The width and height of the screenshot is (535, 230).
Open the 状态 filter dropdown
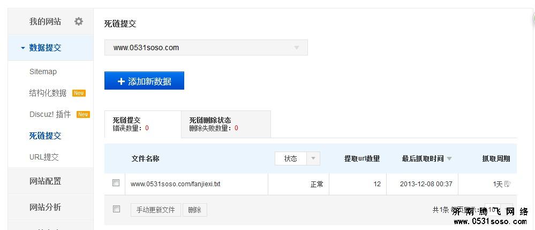(x=297, y=158)
